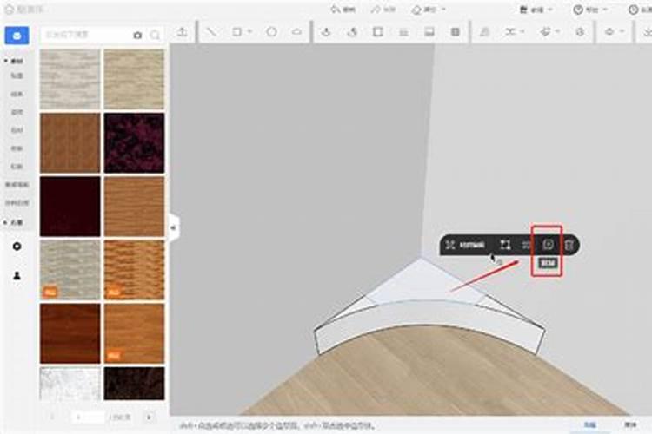The image size is (652, 434).
Task: Open the top bar wrench menu item
Action: point(383,10)
